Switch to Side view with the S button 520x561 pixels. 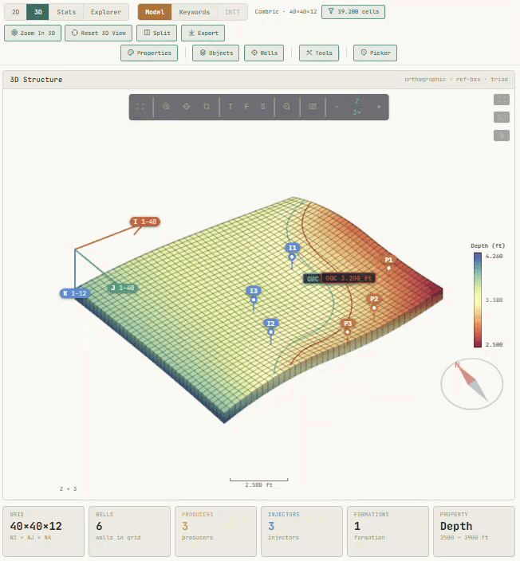[263, 107]
